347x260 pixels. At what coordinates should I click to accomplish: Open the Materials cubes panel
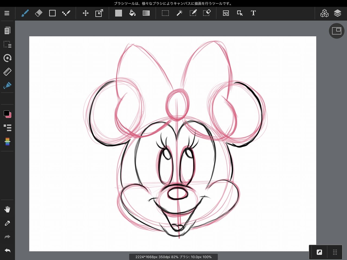(324, 13)
